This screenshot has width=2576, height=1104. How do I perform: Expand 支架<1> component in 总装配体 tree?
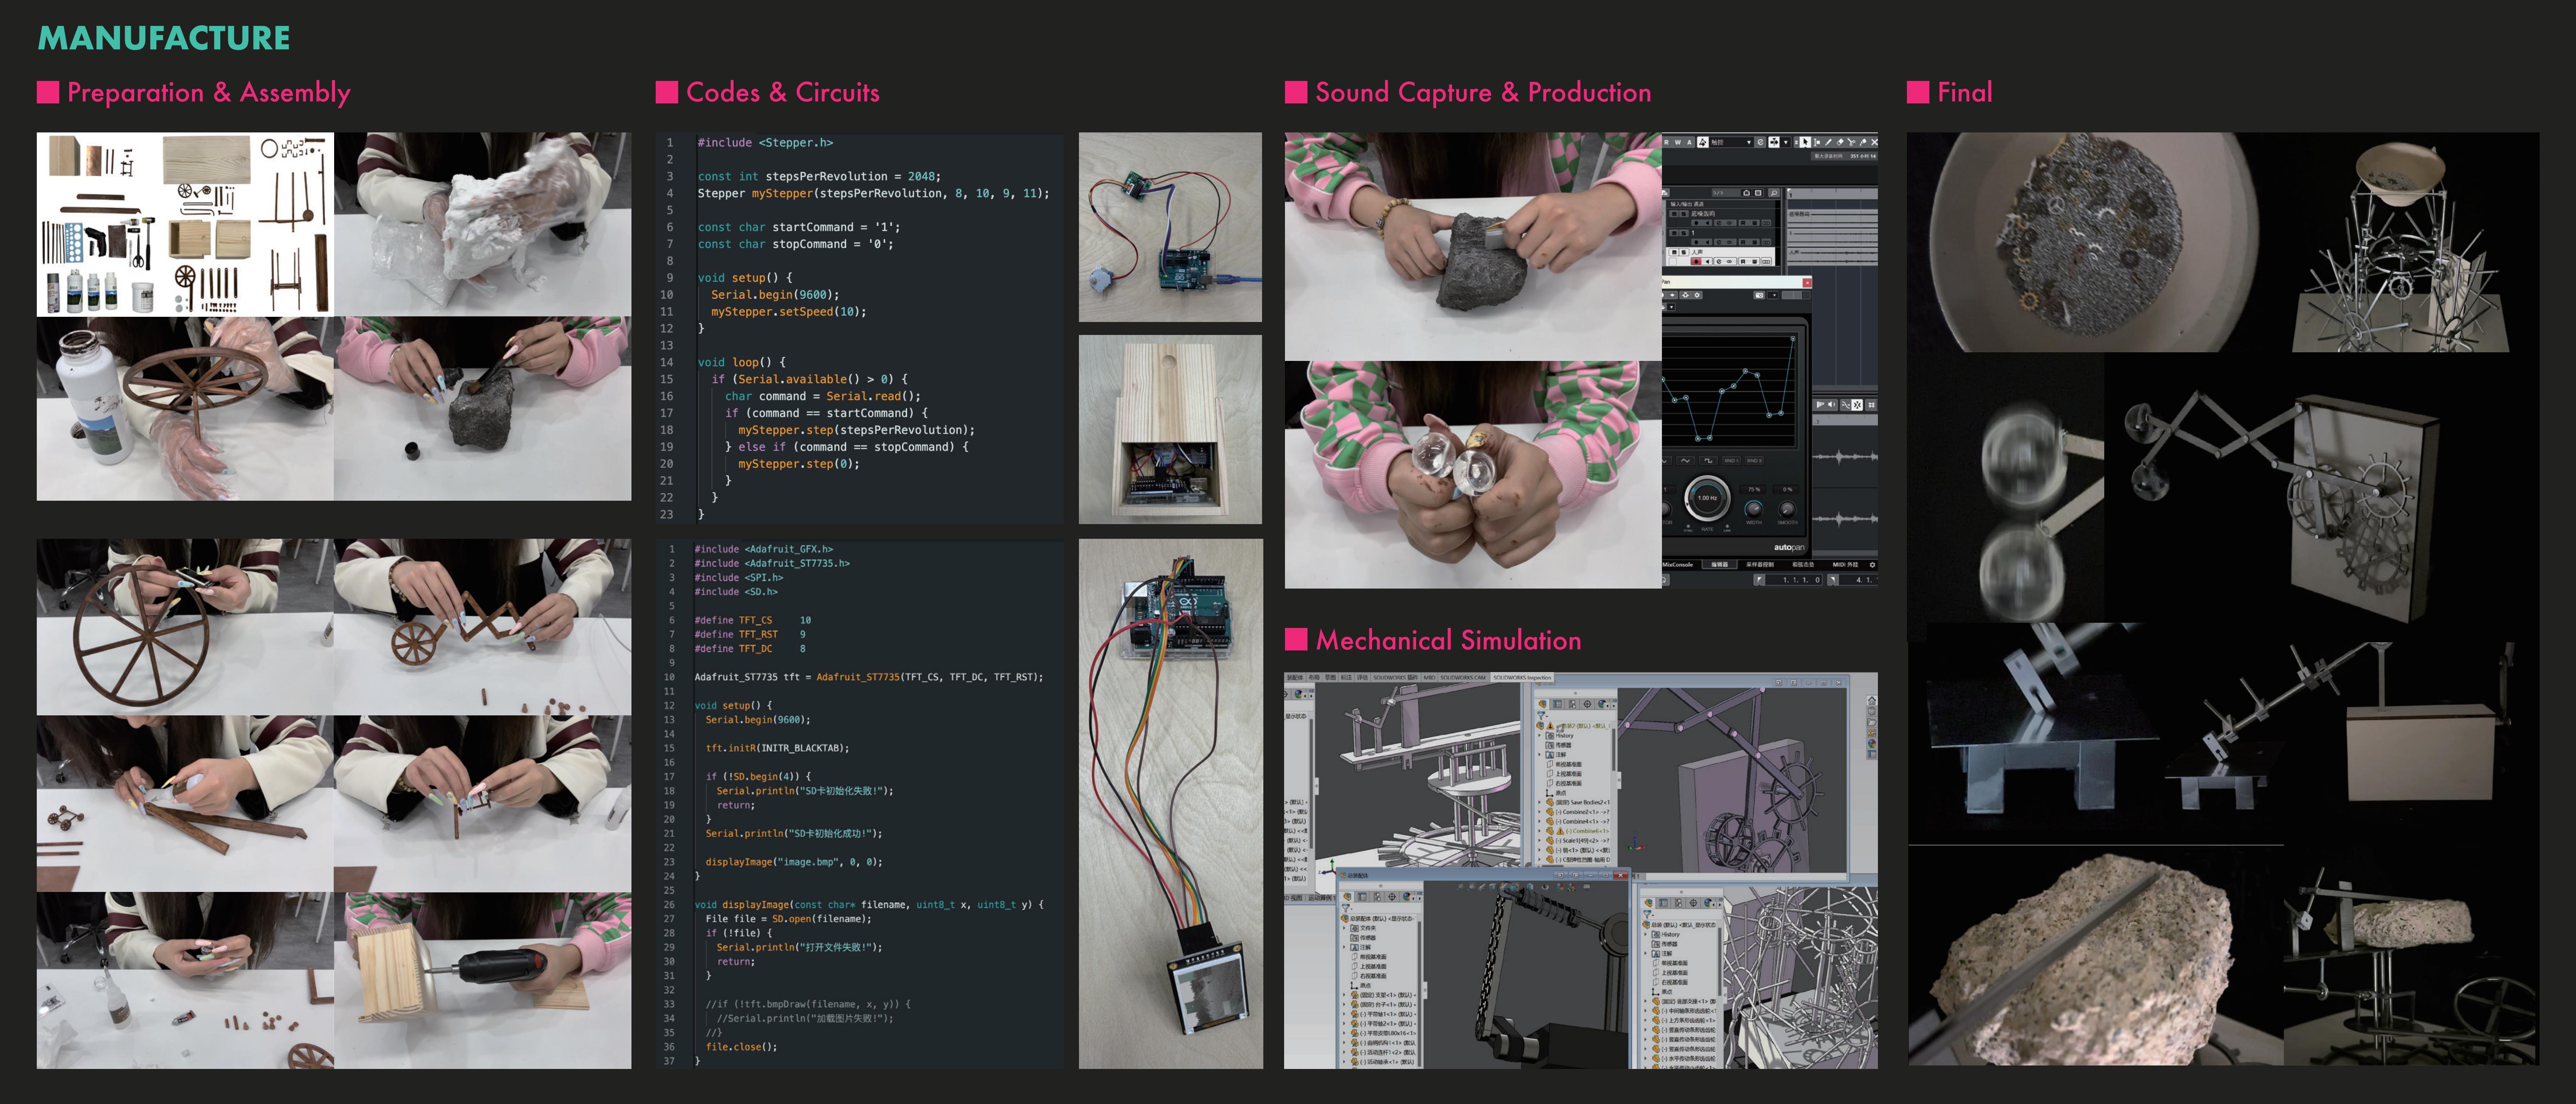(1344, 995)
